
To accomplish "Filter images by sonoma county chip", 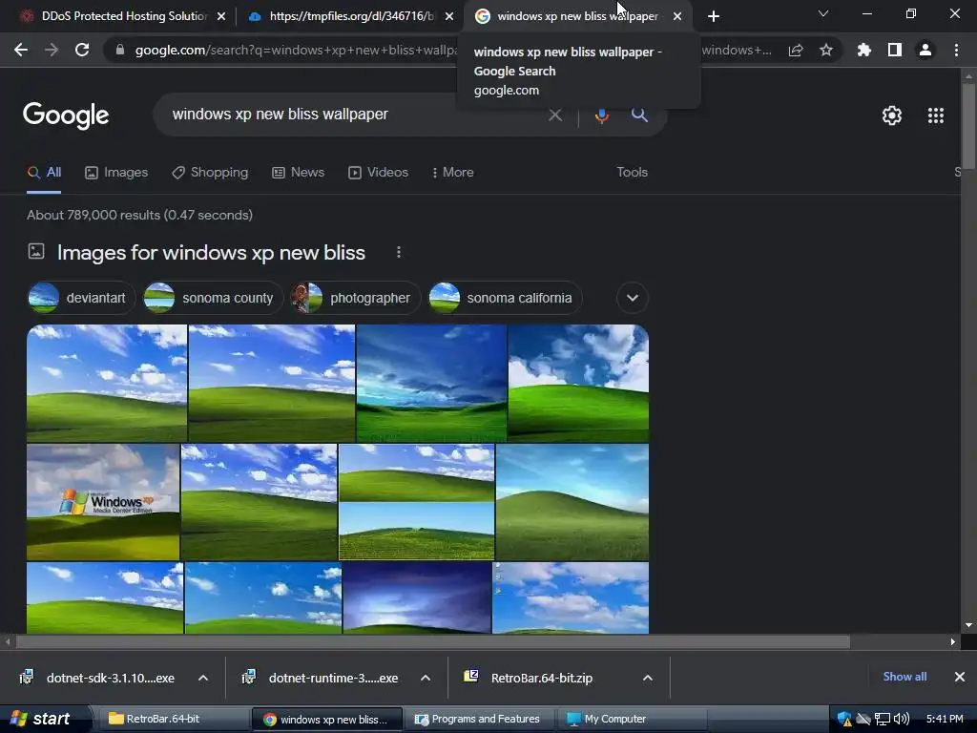I will coord(213,298).
